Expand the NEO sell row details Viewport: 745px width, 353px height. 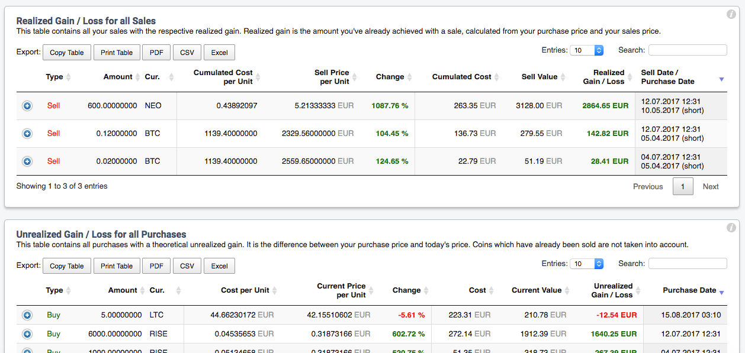[x=27, y=106]
